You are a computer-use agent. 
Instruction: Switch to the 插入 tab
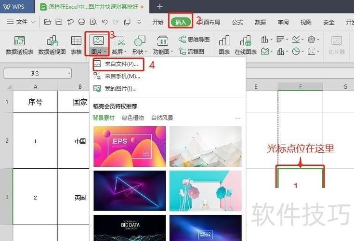[x=181, y=22]
